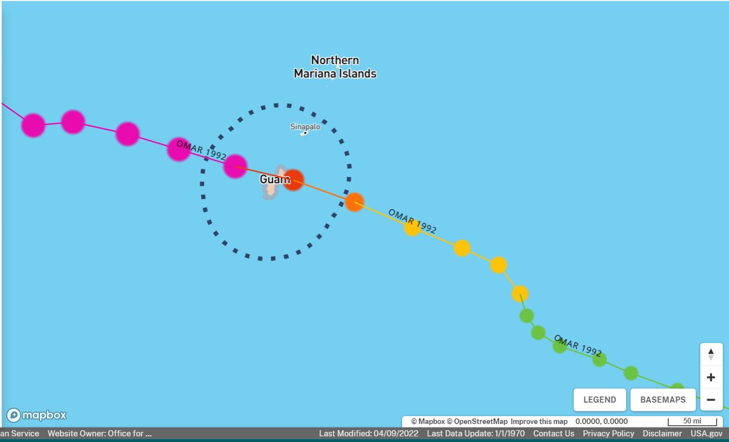Click the Northern Mariana Islands label
This screenshot has width=729, height=442.
click(335, 67)
